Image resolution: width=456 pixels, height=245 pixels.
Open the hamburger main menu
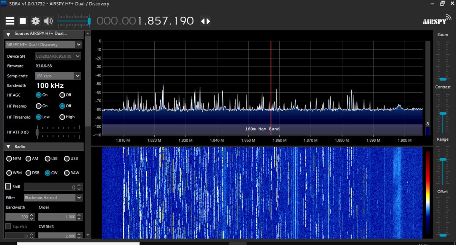[10, 21]
